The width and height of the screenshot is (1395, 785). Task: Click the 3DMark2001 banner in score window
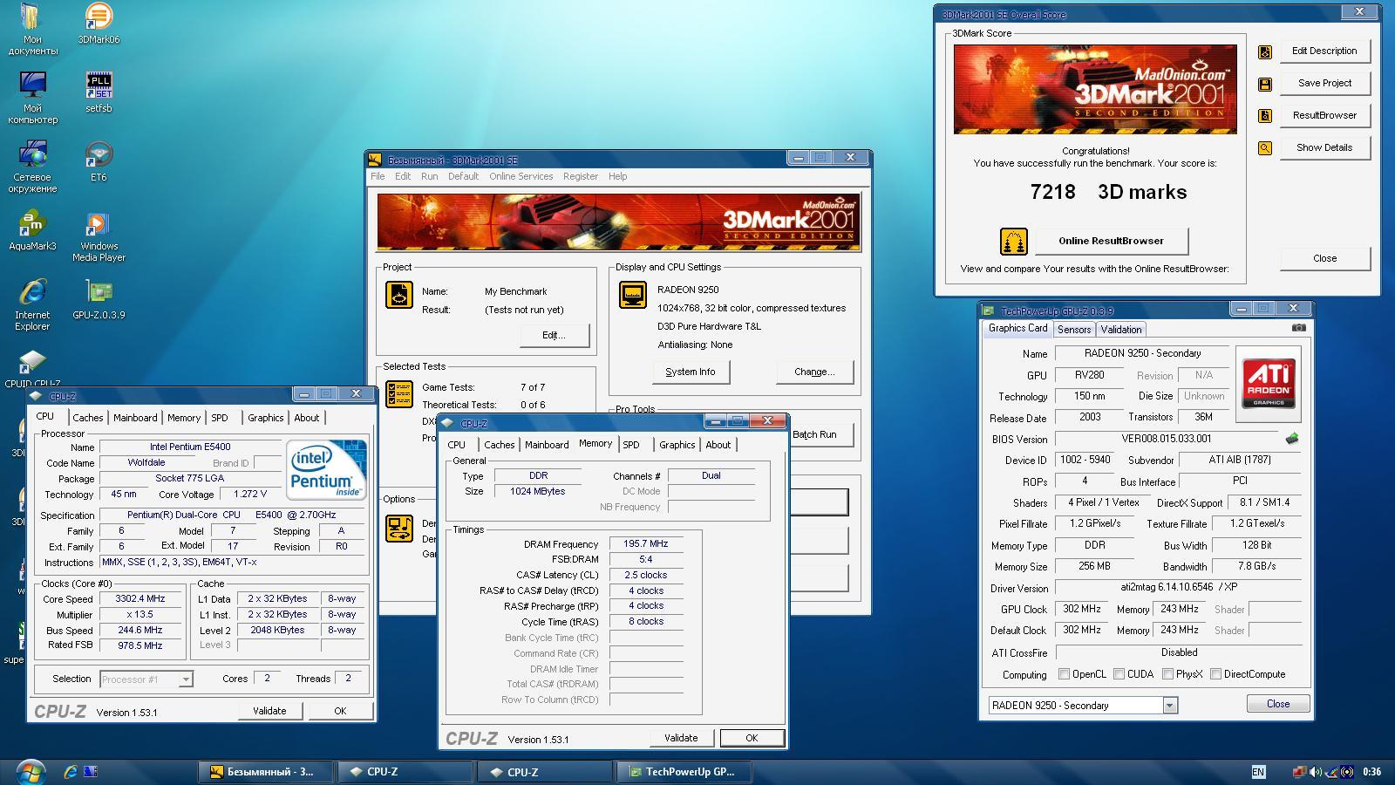tap(1095, 90)
